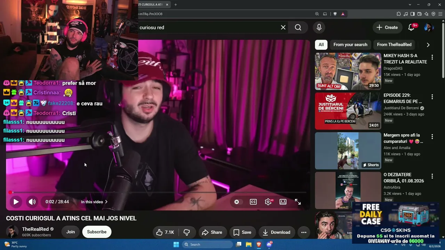This screenshot has width=445, height=250.
Task: Toggle the browser sidebar panel
Action: click(412, 14)
